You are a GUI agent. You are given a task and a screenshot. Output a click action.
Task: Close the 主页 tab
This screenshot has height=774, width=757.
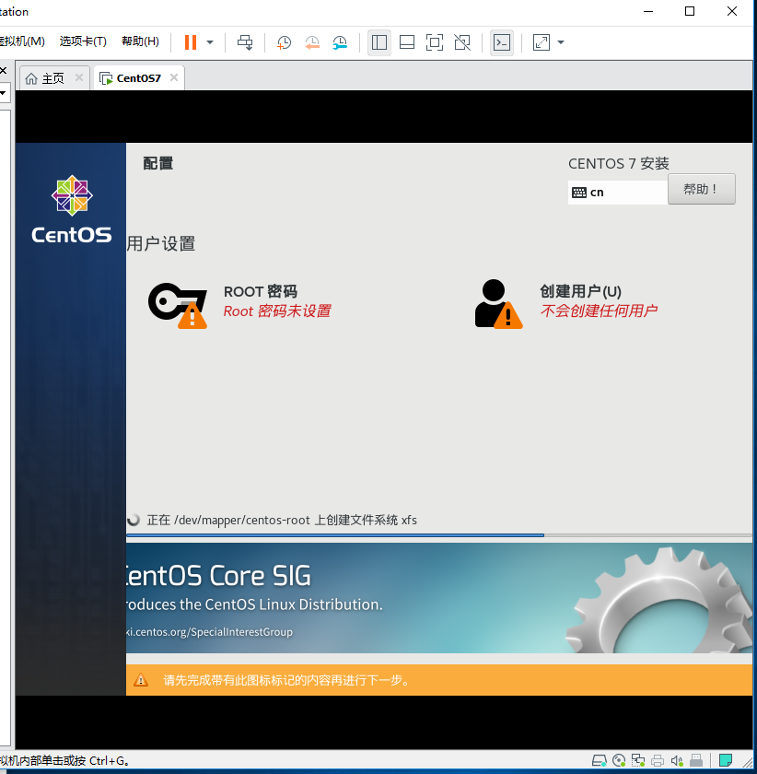click(x=78, y=77)
